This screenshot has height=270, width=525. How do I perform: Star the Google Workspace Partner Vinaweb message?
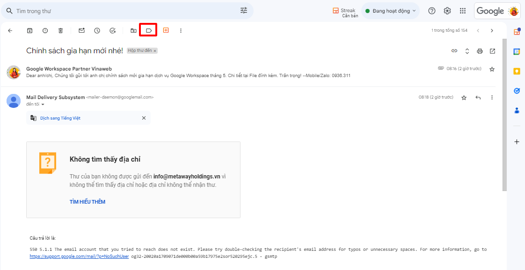pos(492,69)
